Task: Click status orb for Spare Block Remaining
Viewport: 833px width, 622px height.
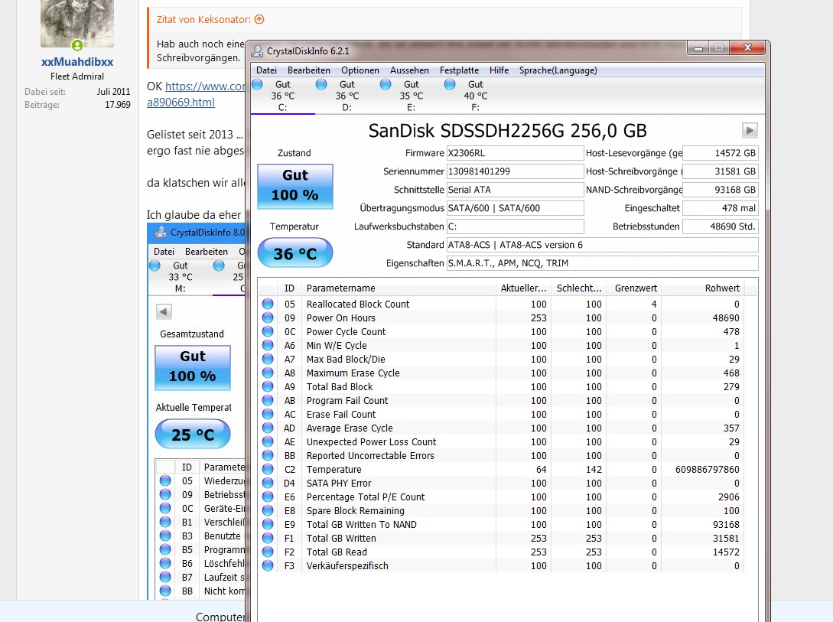Action: (268, 511)
